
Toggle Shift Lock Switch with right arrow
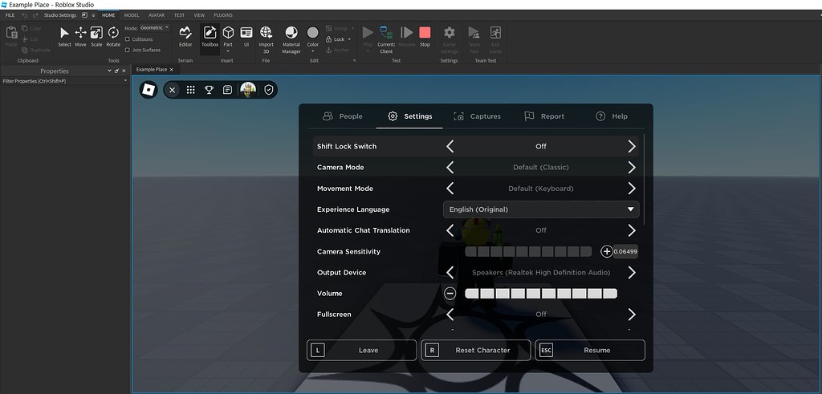tap(632, 147)
